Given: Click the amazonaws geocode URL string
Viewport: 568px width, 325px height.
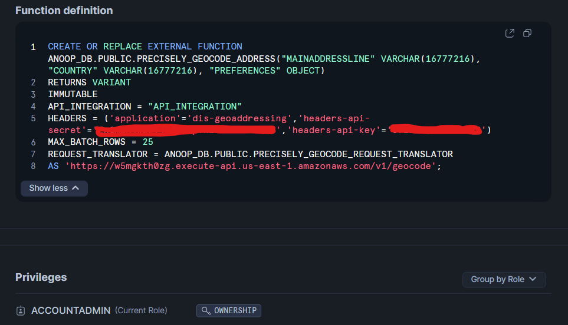Looking at the screenshot, I should tap(250, 166).
